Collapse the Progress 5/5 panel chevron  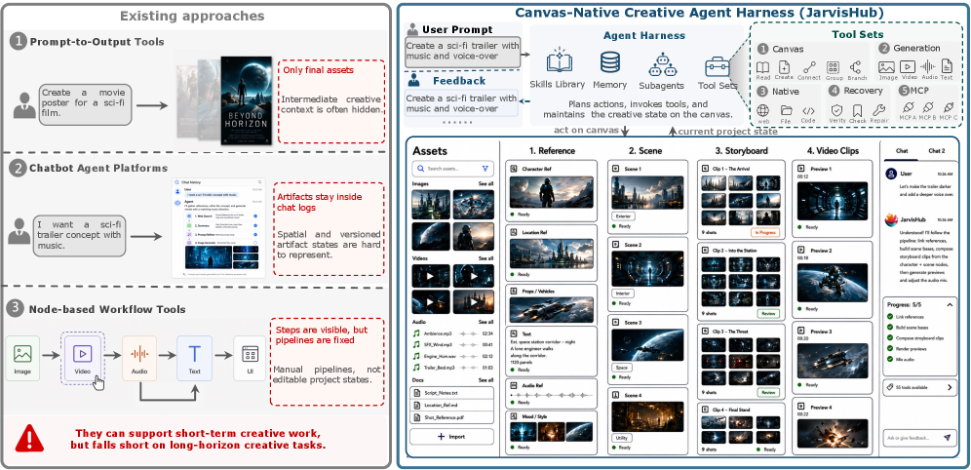click(x=950, y=304)
